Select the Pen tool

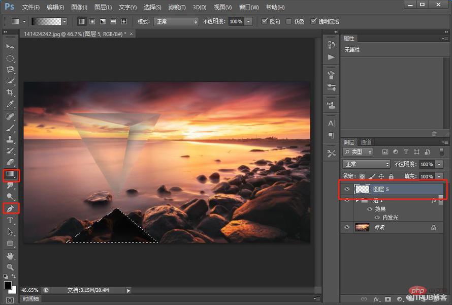pos(10,208)
